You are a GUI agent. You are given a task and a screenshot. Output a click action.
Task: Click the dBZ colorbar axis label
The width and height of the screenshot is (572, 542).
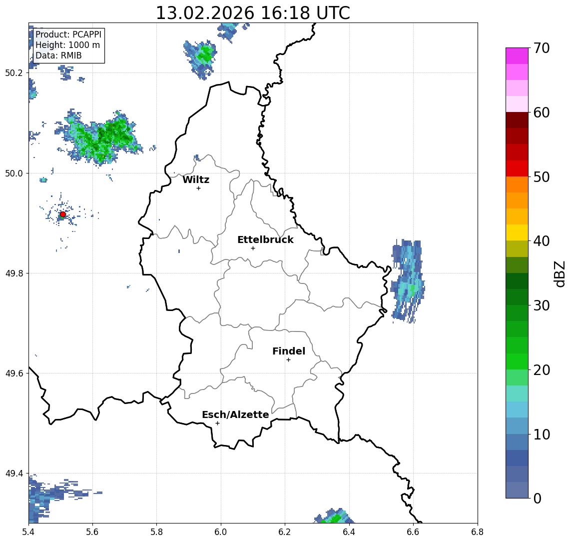click(560, 273)
